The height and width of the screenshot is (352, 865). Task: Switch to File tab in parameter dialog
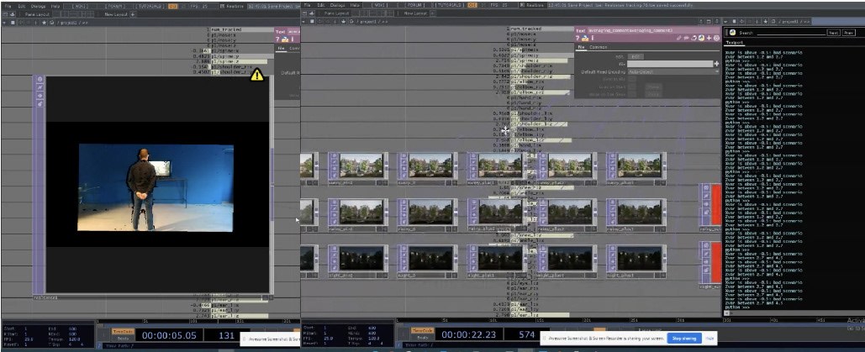(580, 47)
